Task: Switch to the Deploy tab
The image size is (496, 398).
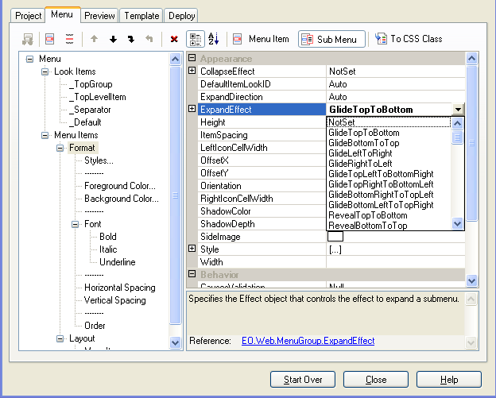Action: point(181,16)
